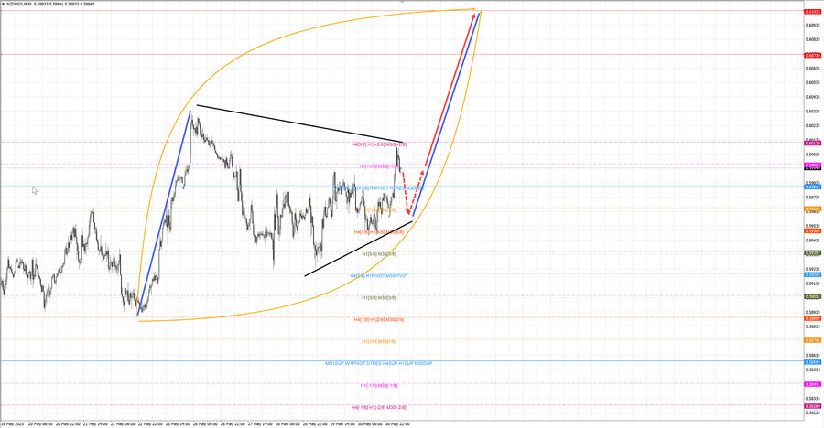Click the blue 0.59204 price label
Image resolution: width=824 pixels, height=428 pixels.
coord(813,274)
